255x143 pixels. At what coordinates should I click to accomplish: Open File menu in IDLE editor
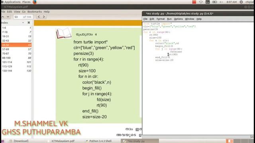pyautogui.click(x=145, y=19)
